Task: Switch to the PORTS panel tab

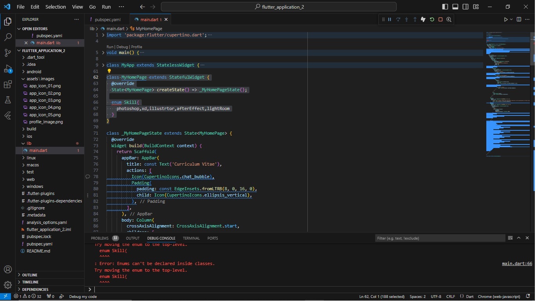Action: click(x=213, y=238)
